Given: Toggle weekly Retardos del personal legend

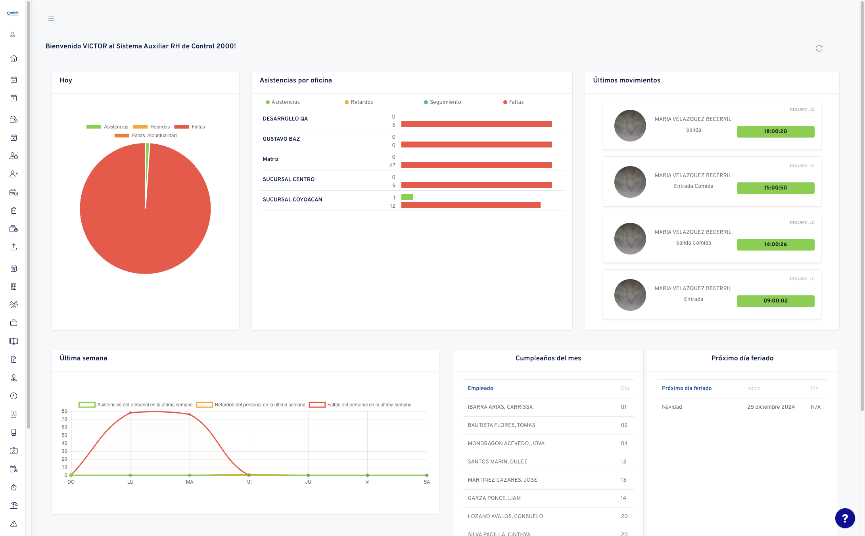Looking at the screenshot, I should click(x=251, y=405).
